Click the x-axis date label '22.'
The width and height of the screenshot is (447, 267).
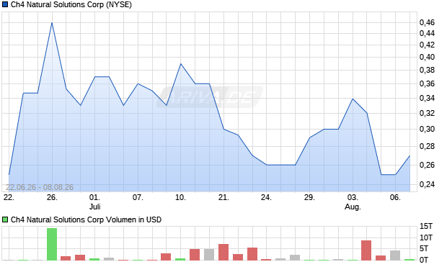(9, 197)
